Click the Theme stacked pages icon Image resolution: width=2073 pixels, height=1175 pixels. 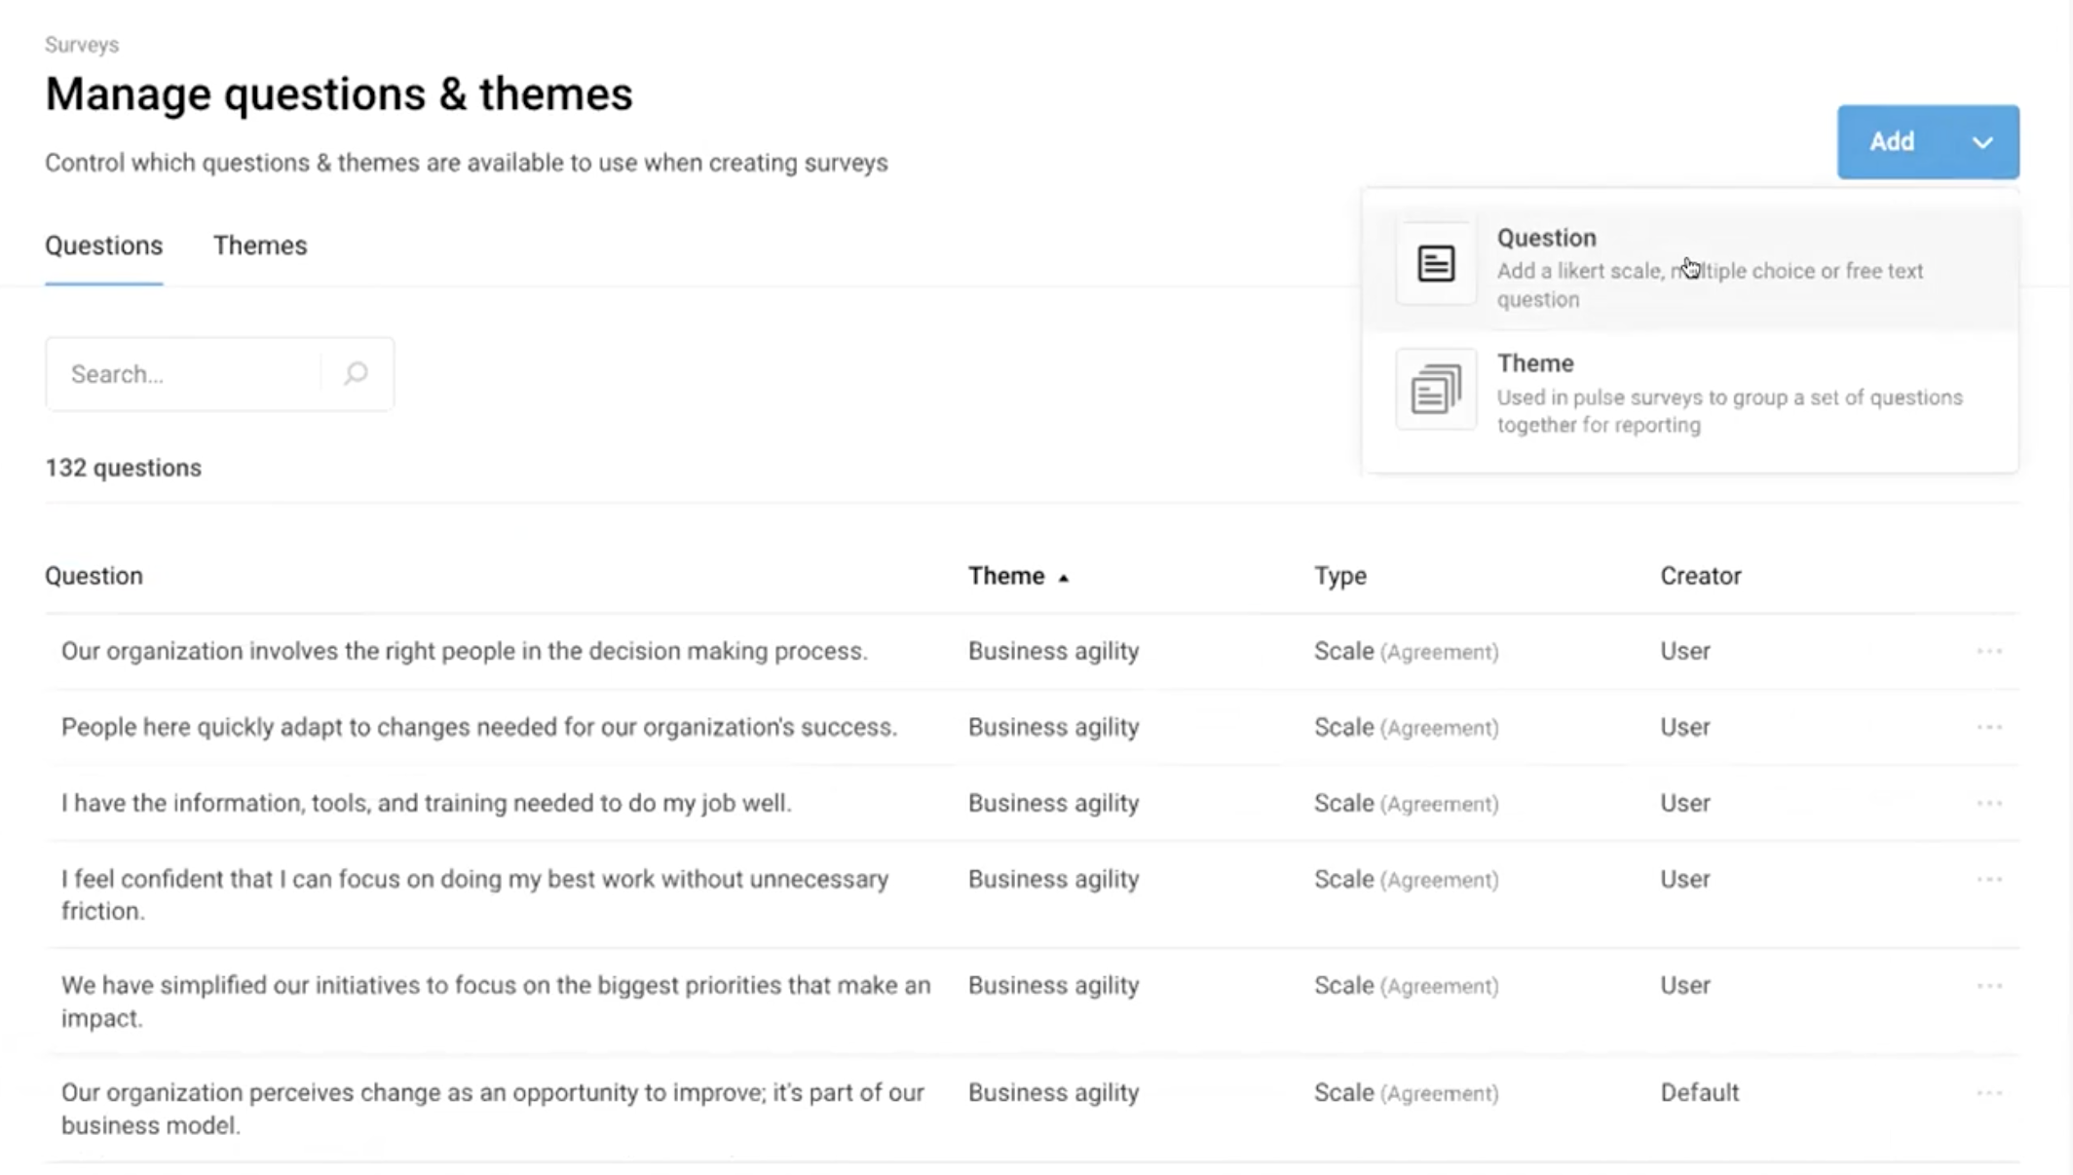1436,390
